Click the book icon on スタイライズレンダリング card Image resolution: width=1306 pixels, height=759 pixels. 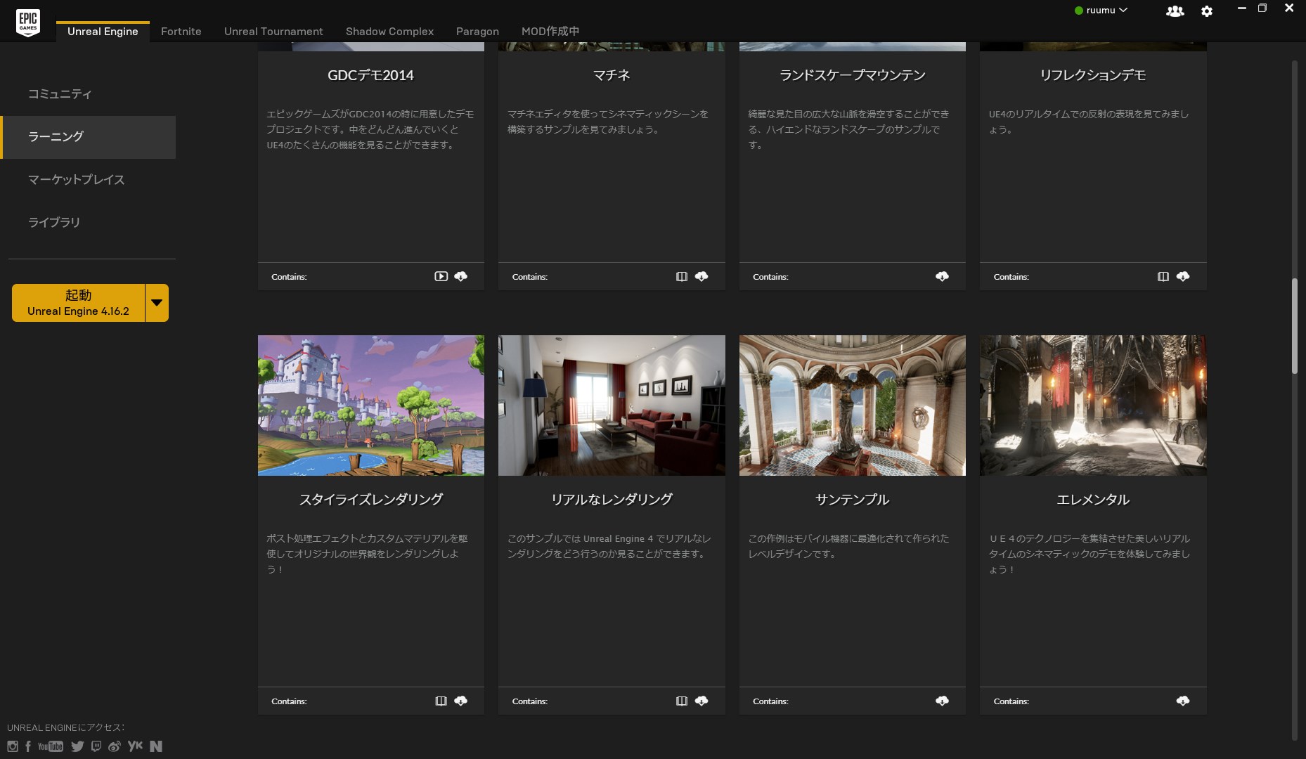(441, 701)
